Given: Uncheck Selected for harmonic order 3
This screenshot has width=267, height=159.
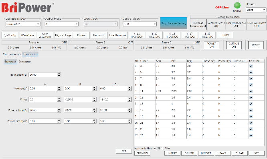Looking at the screenshot, I should point(251,66).
